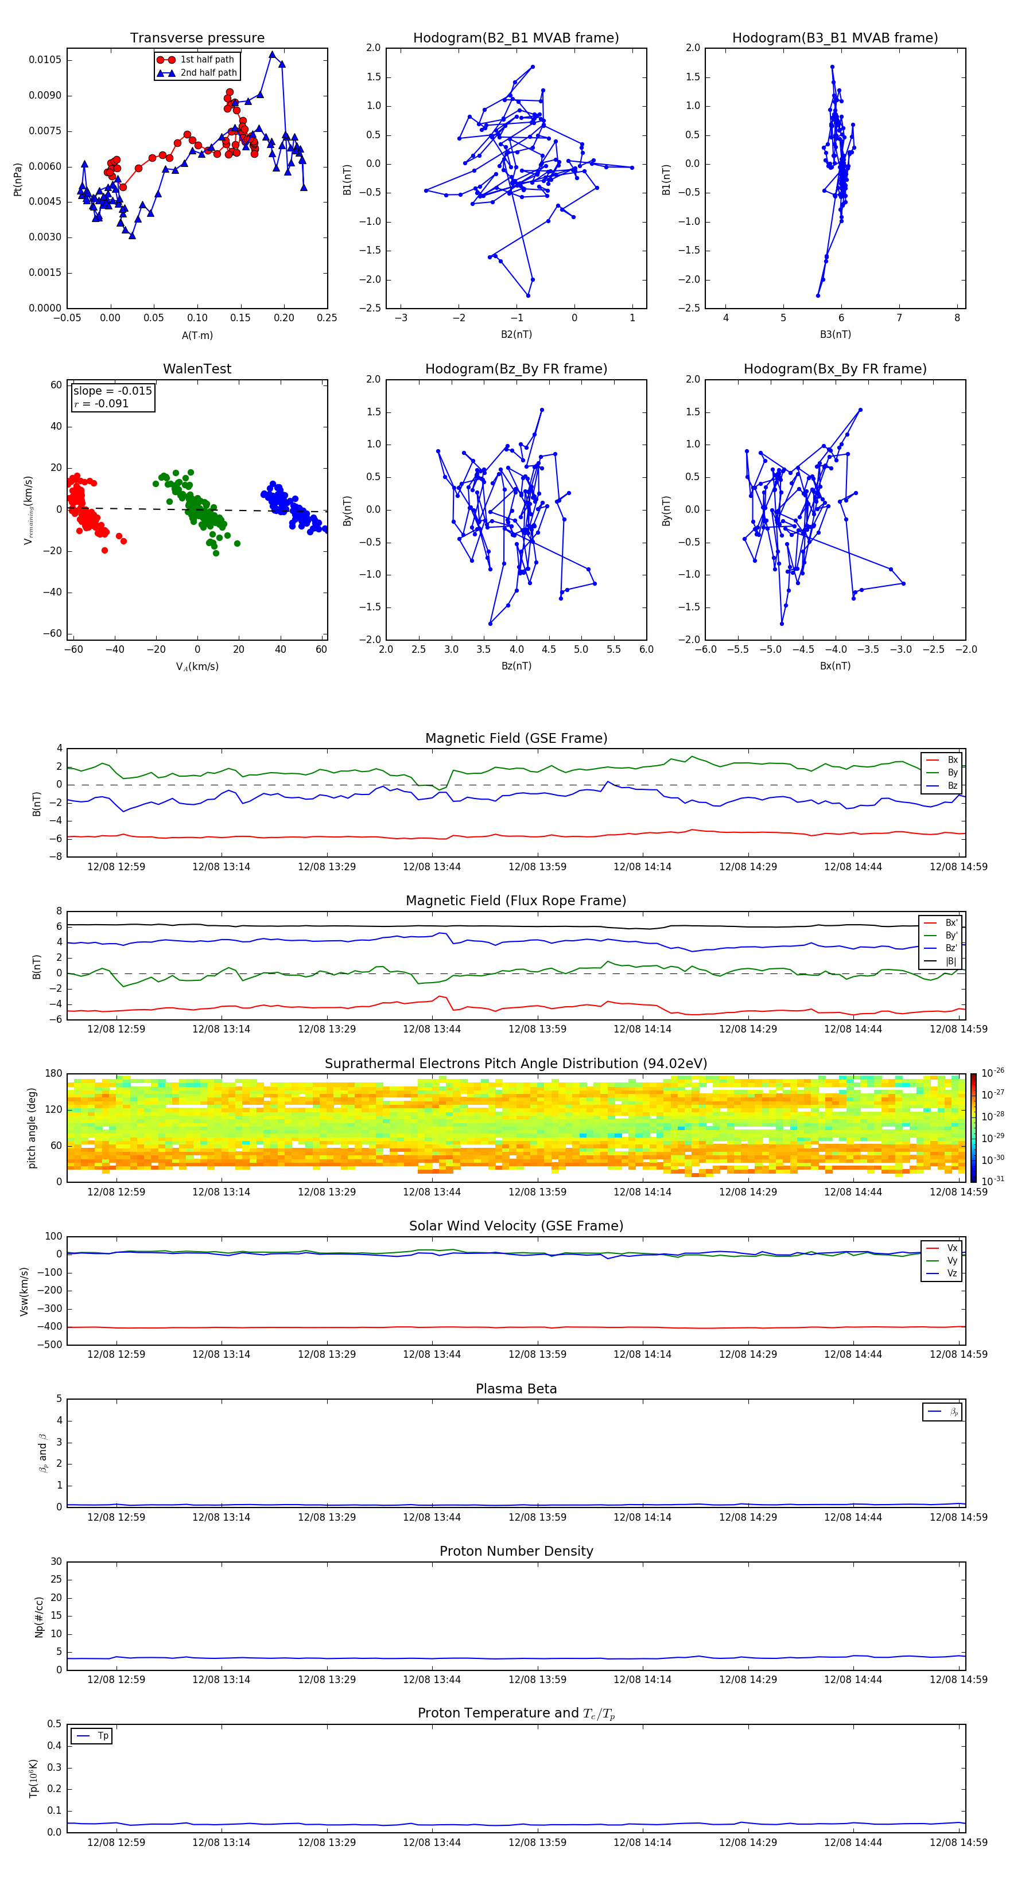This screenshot has height=1893, width=1033.
Task: Click the 0.0105 tick on Transverse pressure axis
Action: click(x=45, y=60)
